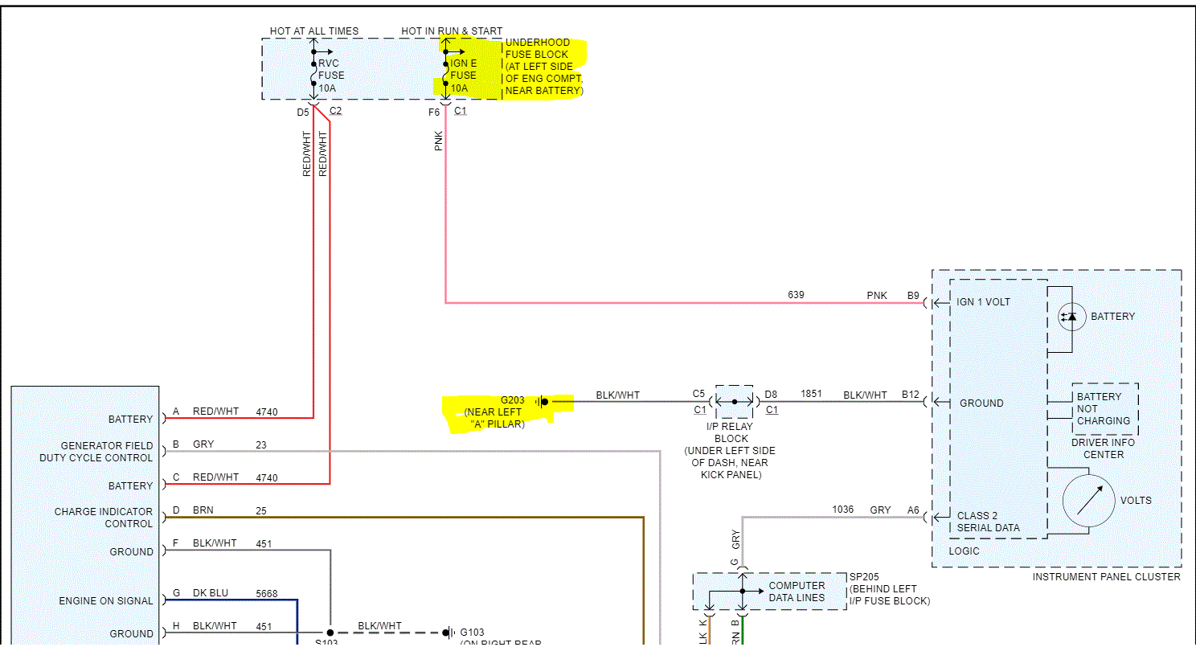Click the Engine On Signal terminal label
The image size is (1196, 647).
click(x=105, y=601)
